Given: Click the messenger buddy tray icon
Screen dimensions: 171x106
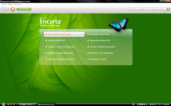Looking at the screenshot, I should pos(138,104).
